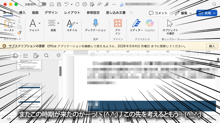The image size is (220, 123).
Task: Open the 共有 share dropdown button
Action: 207,13
